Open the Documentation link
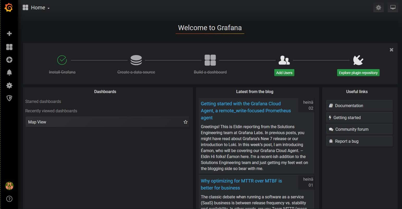This screenshot has width=402, height=209. (x=359, y=106)
